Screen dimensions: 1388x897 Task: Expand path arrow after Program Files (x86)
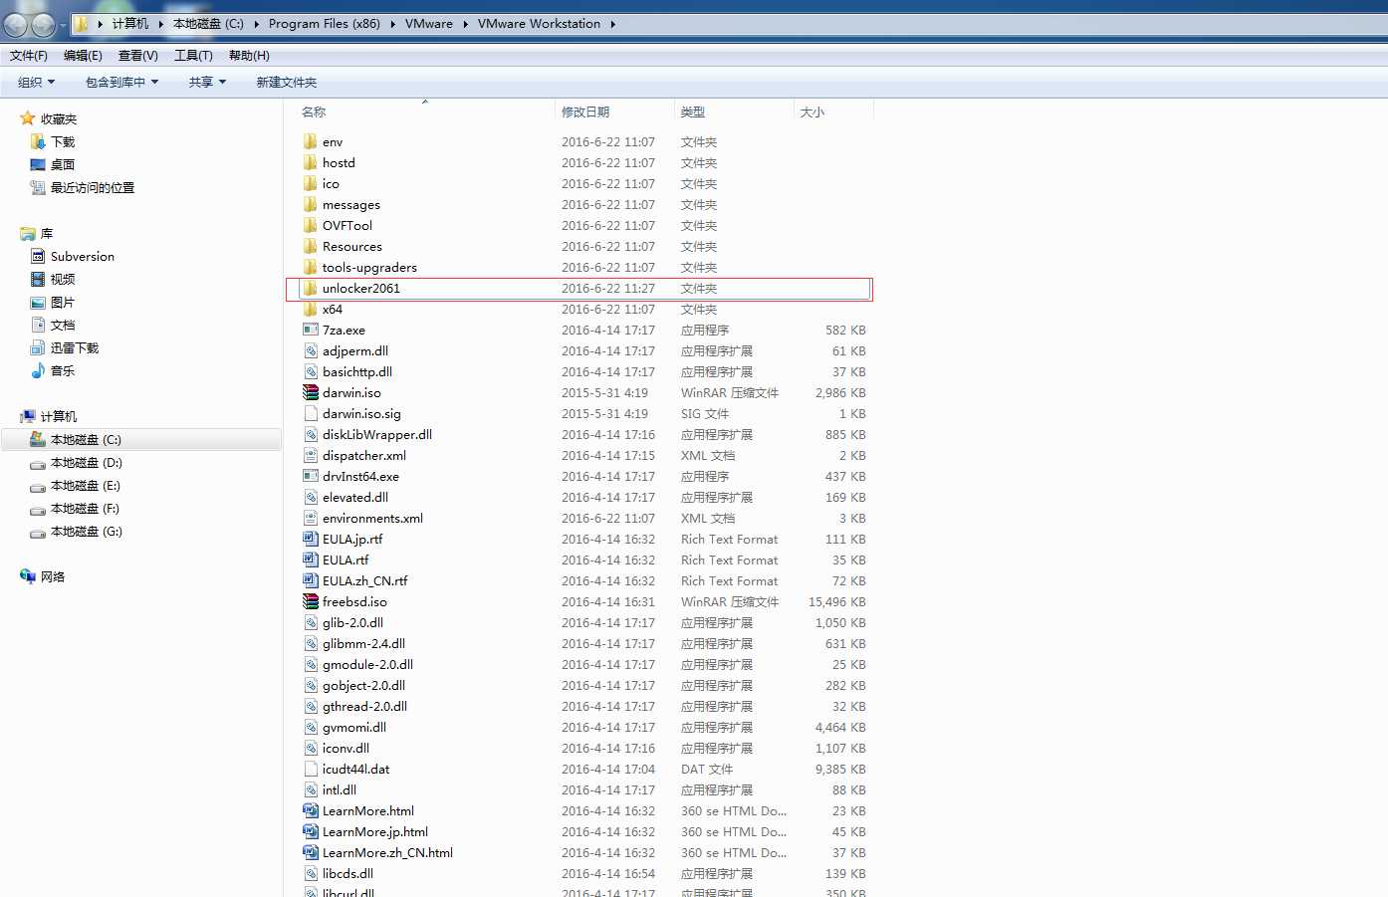[x=392, y=24]
